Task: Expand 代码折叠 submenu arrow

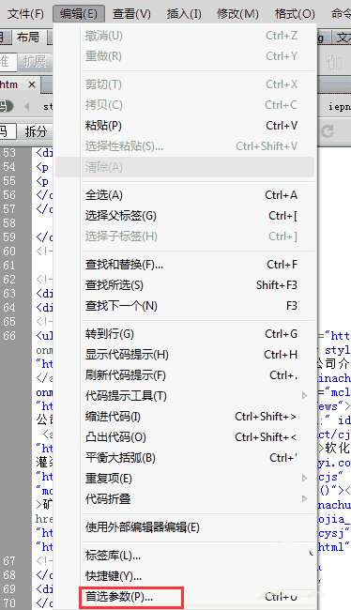Action: [x=305, y=498]
